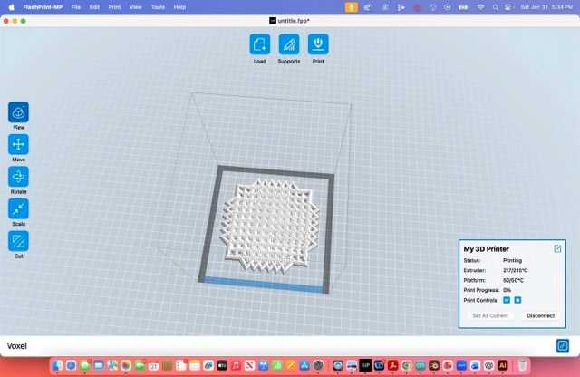
Task: Stop the print using Print Controls
Action: pos(517,299)
